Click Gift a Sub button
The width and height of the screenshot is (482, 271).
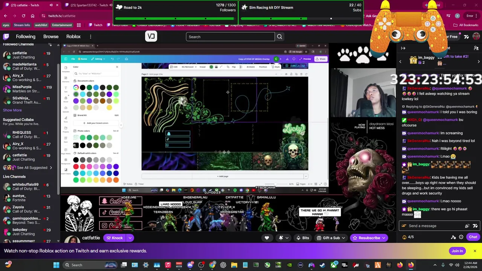click(331, 238)
